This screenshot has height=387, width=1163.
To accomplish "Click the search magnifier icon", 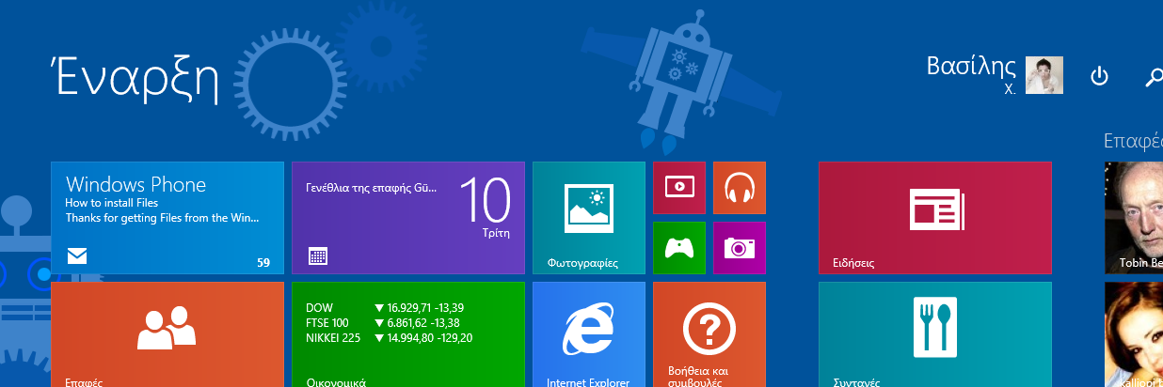I will (x=1154, y=77).
